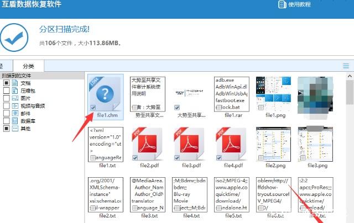
Task: Select the 文档 document icon
Action: pyautogui.click(x=15, y=83)
